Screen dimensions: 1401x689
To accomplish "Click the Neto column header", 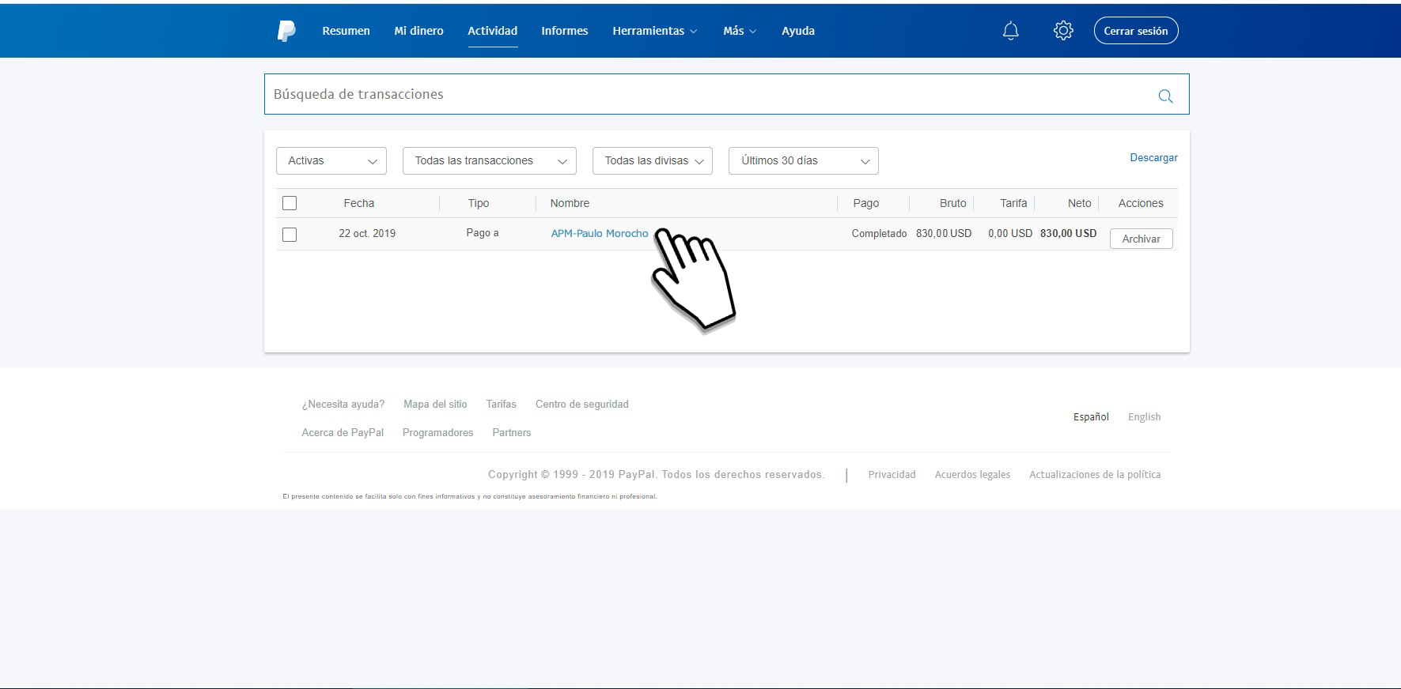I will (x=1079, y=203).
